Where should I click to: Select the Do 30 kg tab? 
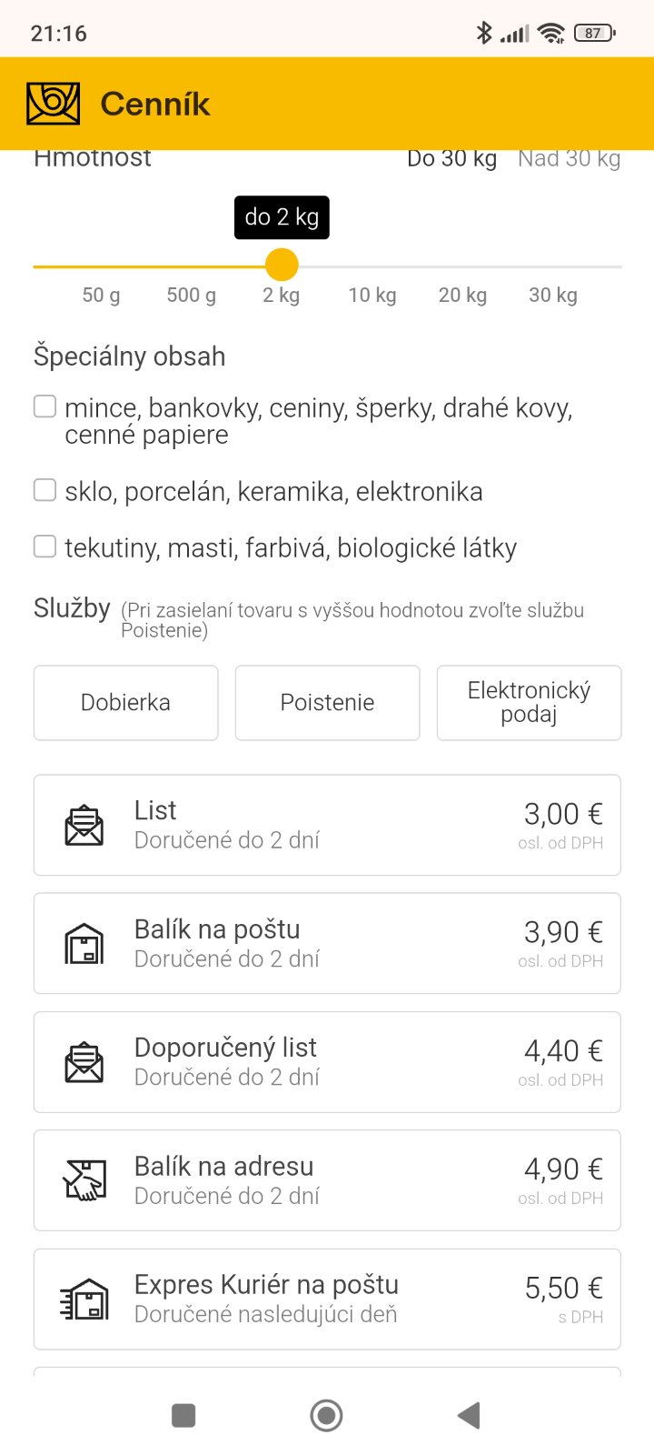pos(451,159)
